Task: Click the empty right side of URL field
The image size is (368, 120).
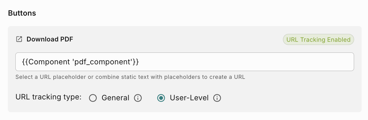Action: 261,62
